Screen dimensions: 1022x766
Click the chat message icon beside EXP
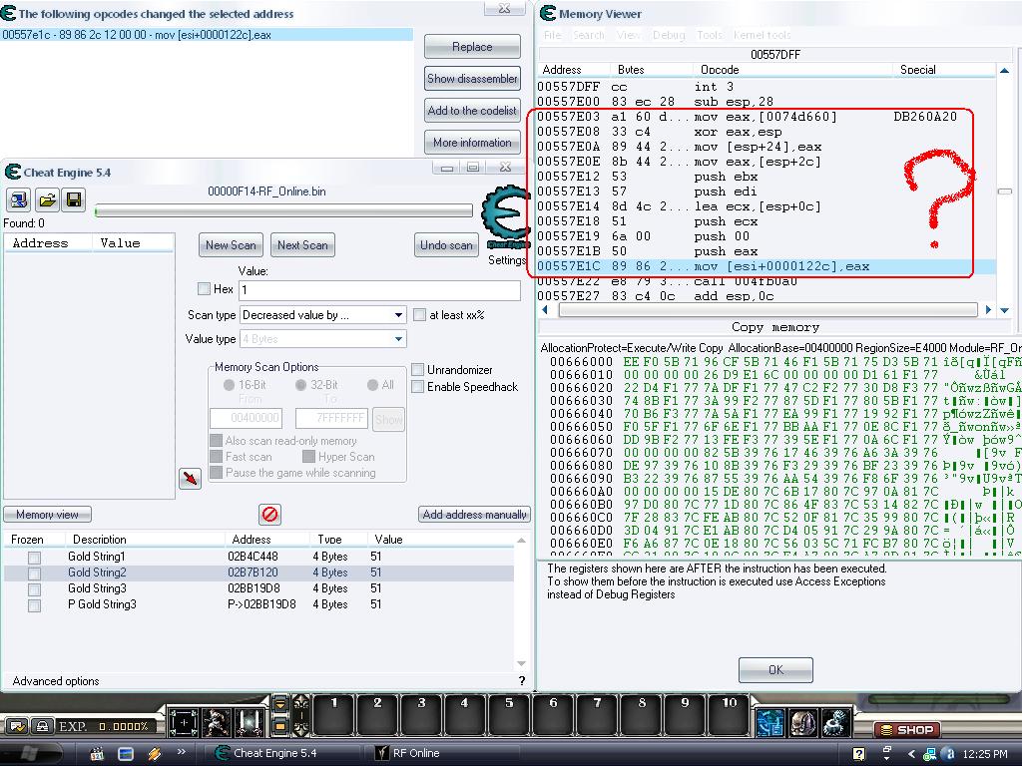pos(17,726)
